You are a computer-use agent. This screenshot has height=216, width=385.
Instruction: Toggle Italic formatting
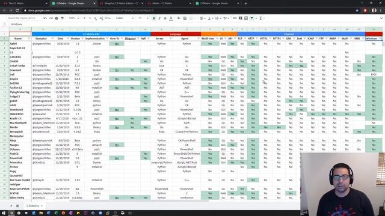[159, 18]
